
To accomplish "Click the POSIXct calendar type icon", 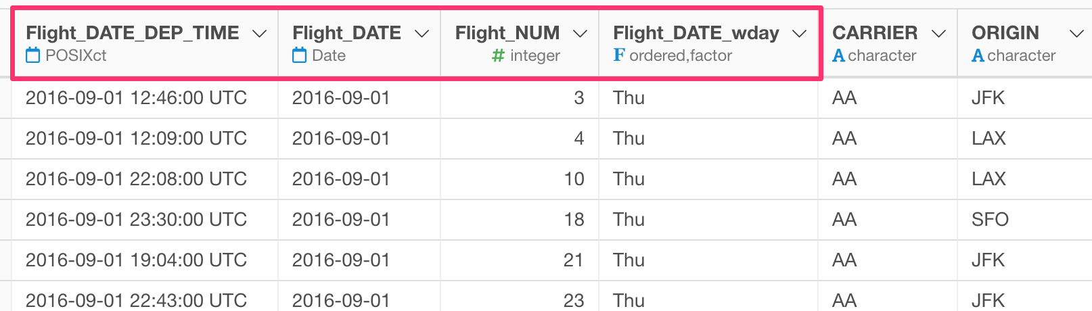I will click(x=32, y=55).
